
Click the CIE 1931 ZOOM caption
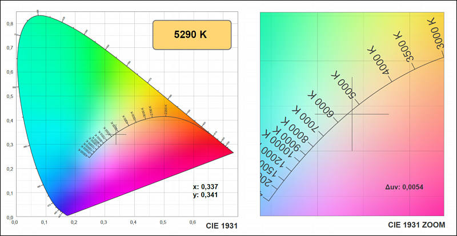(414, 226)
